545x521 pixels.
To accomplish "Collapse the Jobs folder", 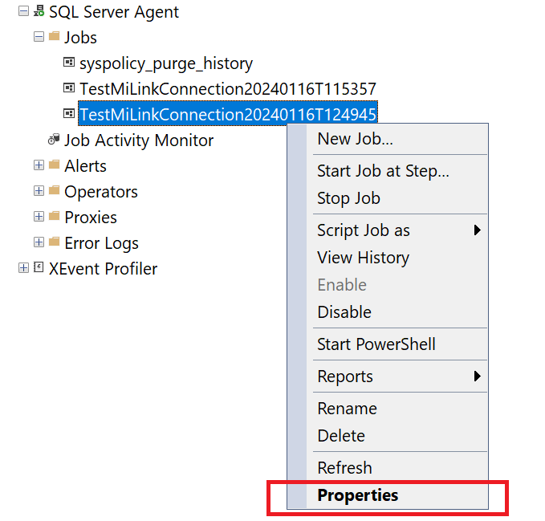I will [39, 36].
